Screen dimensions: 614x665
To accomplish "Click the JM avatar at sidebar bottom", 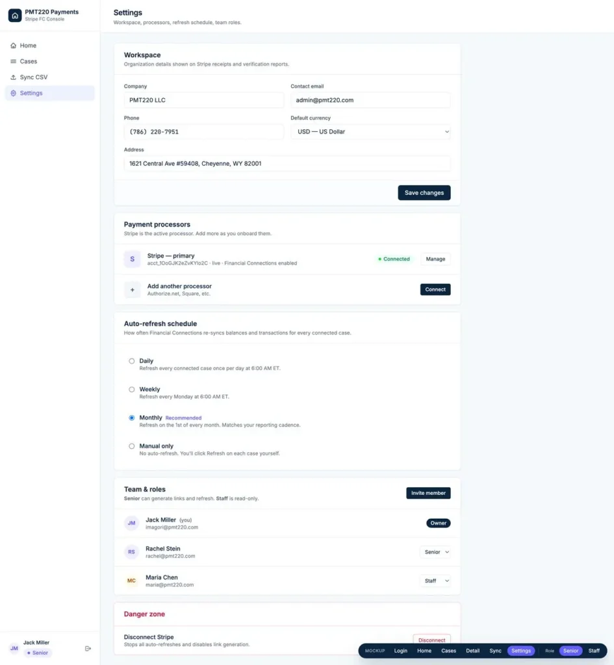I will tap(14, 649).
